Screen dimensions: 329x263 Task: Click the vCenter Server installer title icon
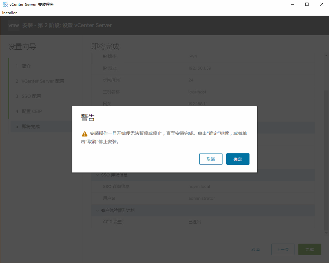pos(5,4)
